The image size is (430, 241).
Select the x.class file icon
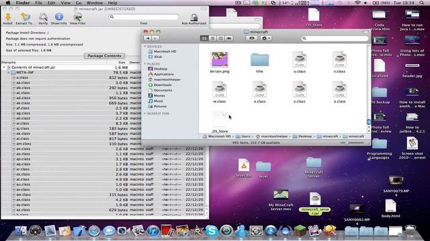(x=260, y=89)
